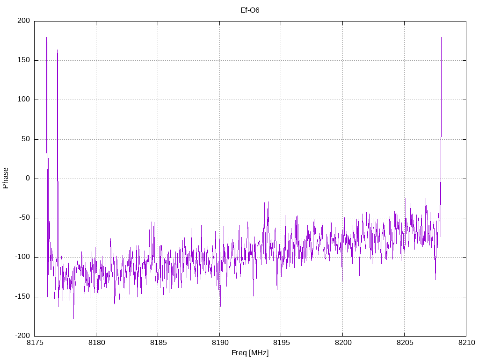Select the -100 phase tick label

coord(23,257)
